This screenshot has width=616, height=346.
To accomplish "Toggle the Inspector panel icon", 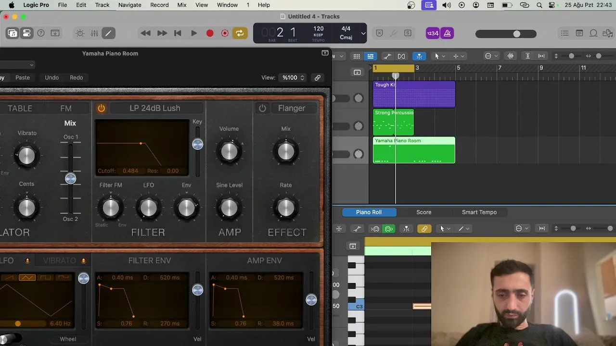I will (27, 33).
